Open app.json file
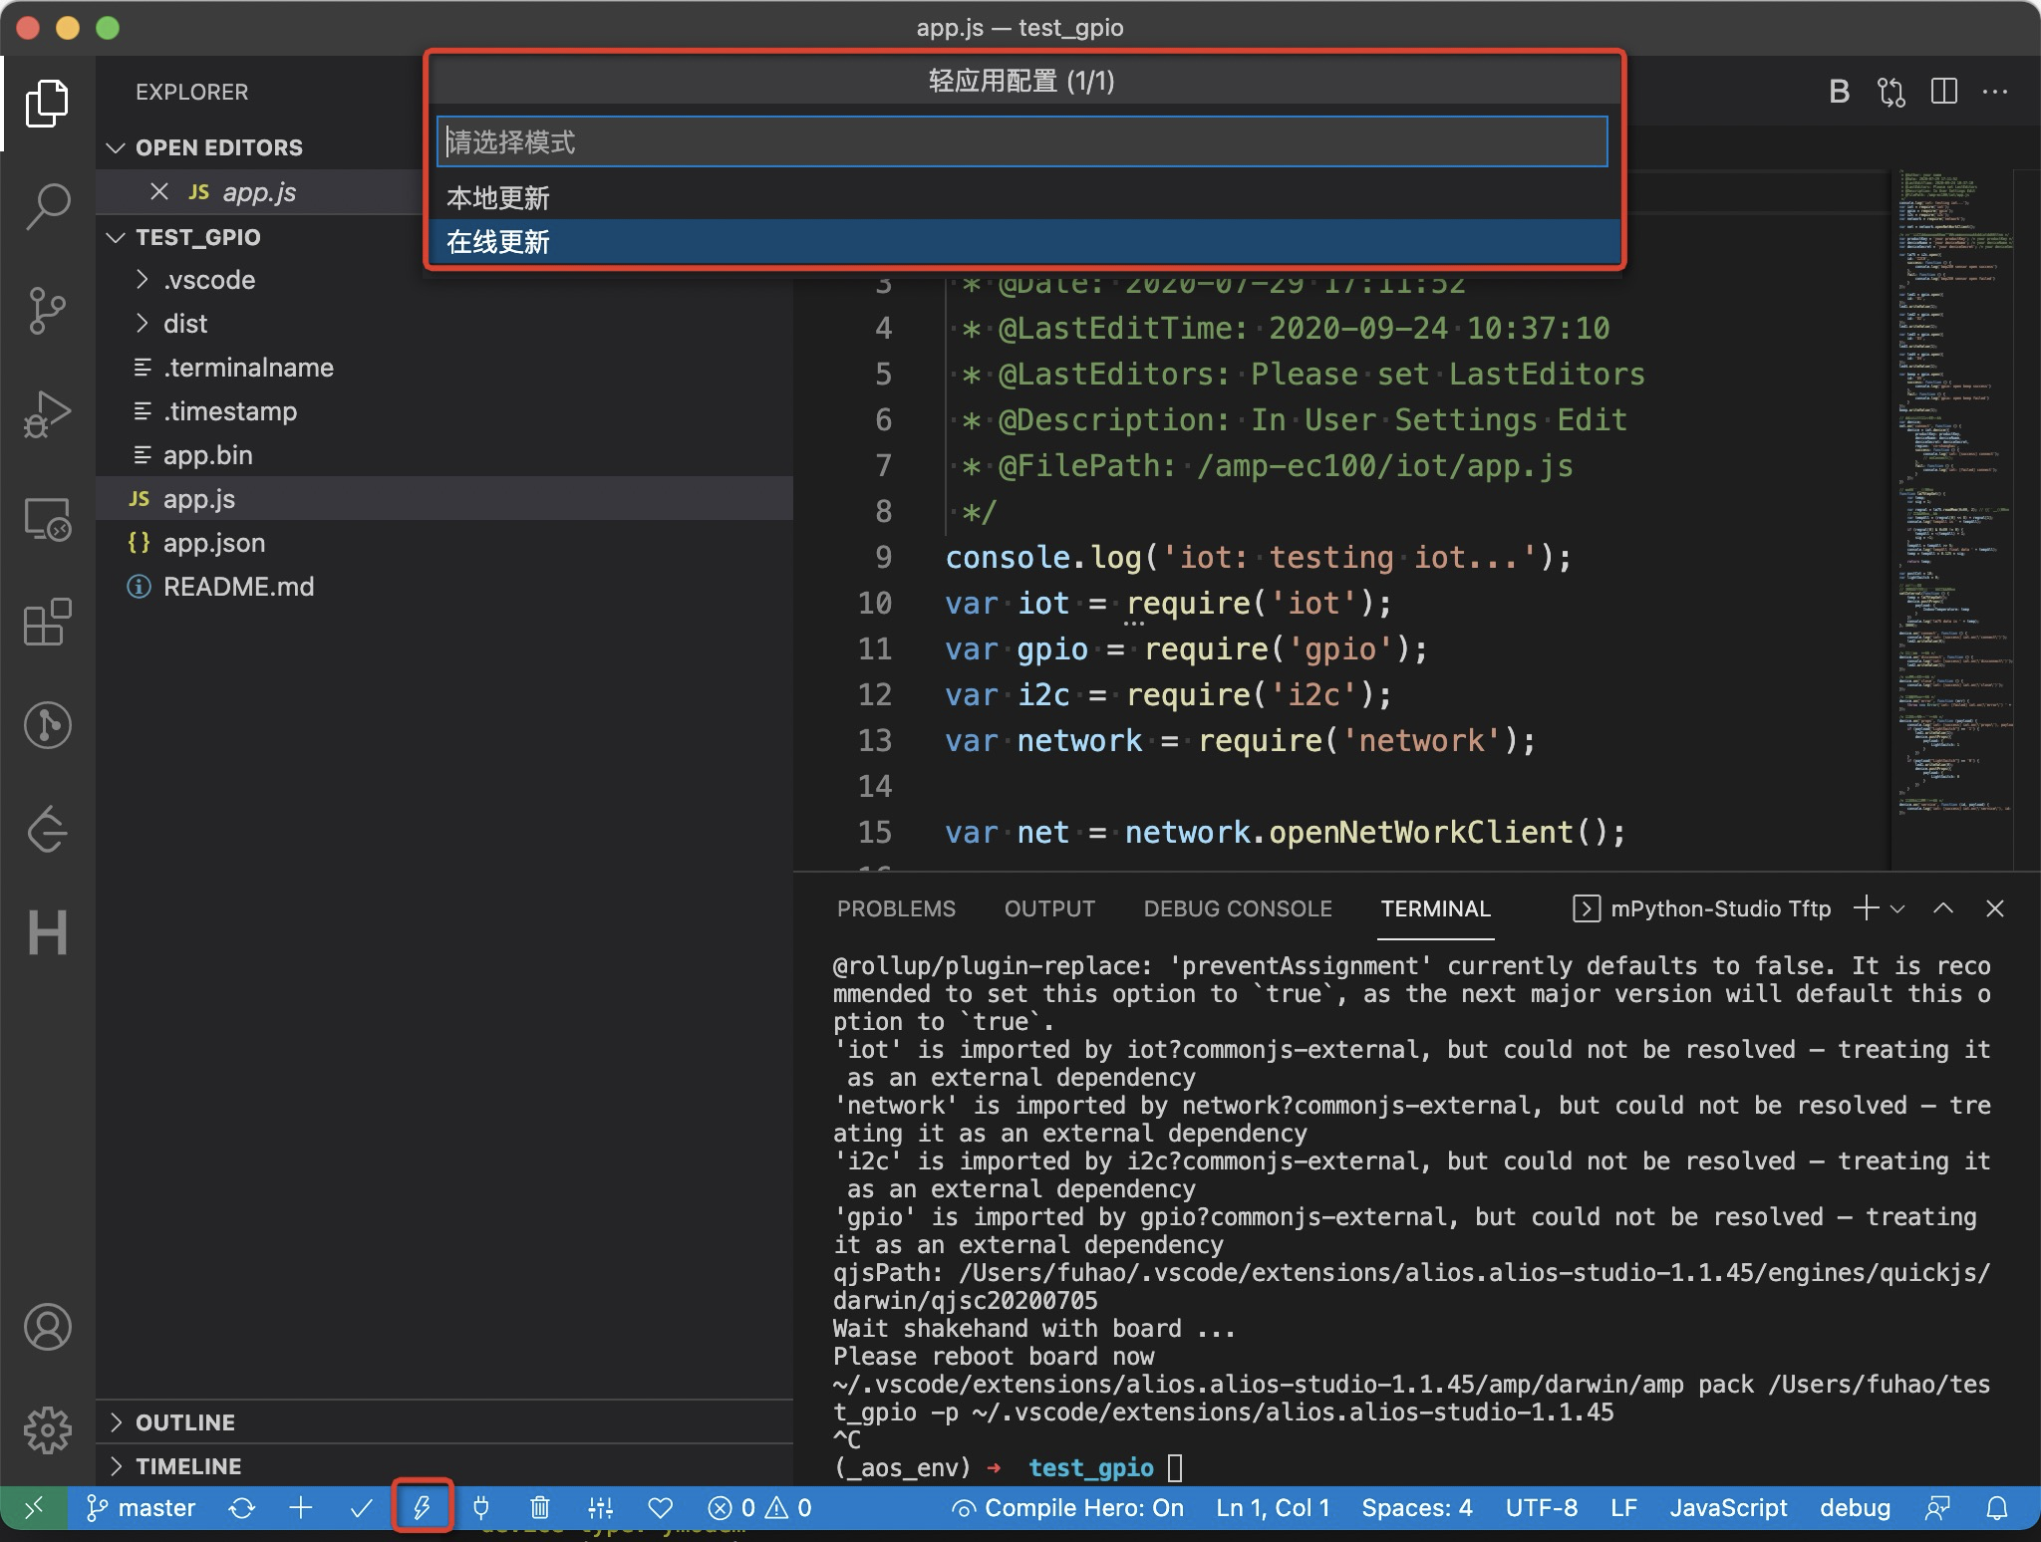Screen dimensions: 2041x1542 (444, 543)
